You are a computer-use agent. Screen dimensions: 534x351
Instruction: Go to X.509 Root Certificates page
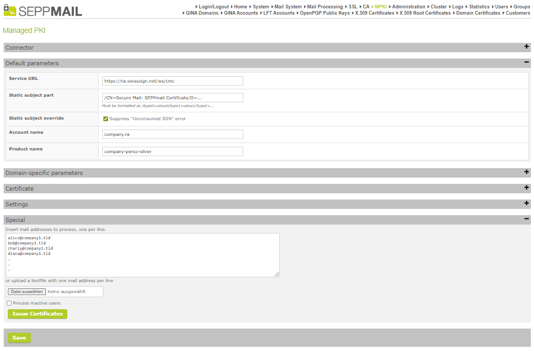pos(425,13)
